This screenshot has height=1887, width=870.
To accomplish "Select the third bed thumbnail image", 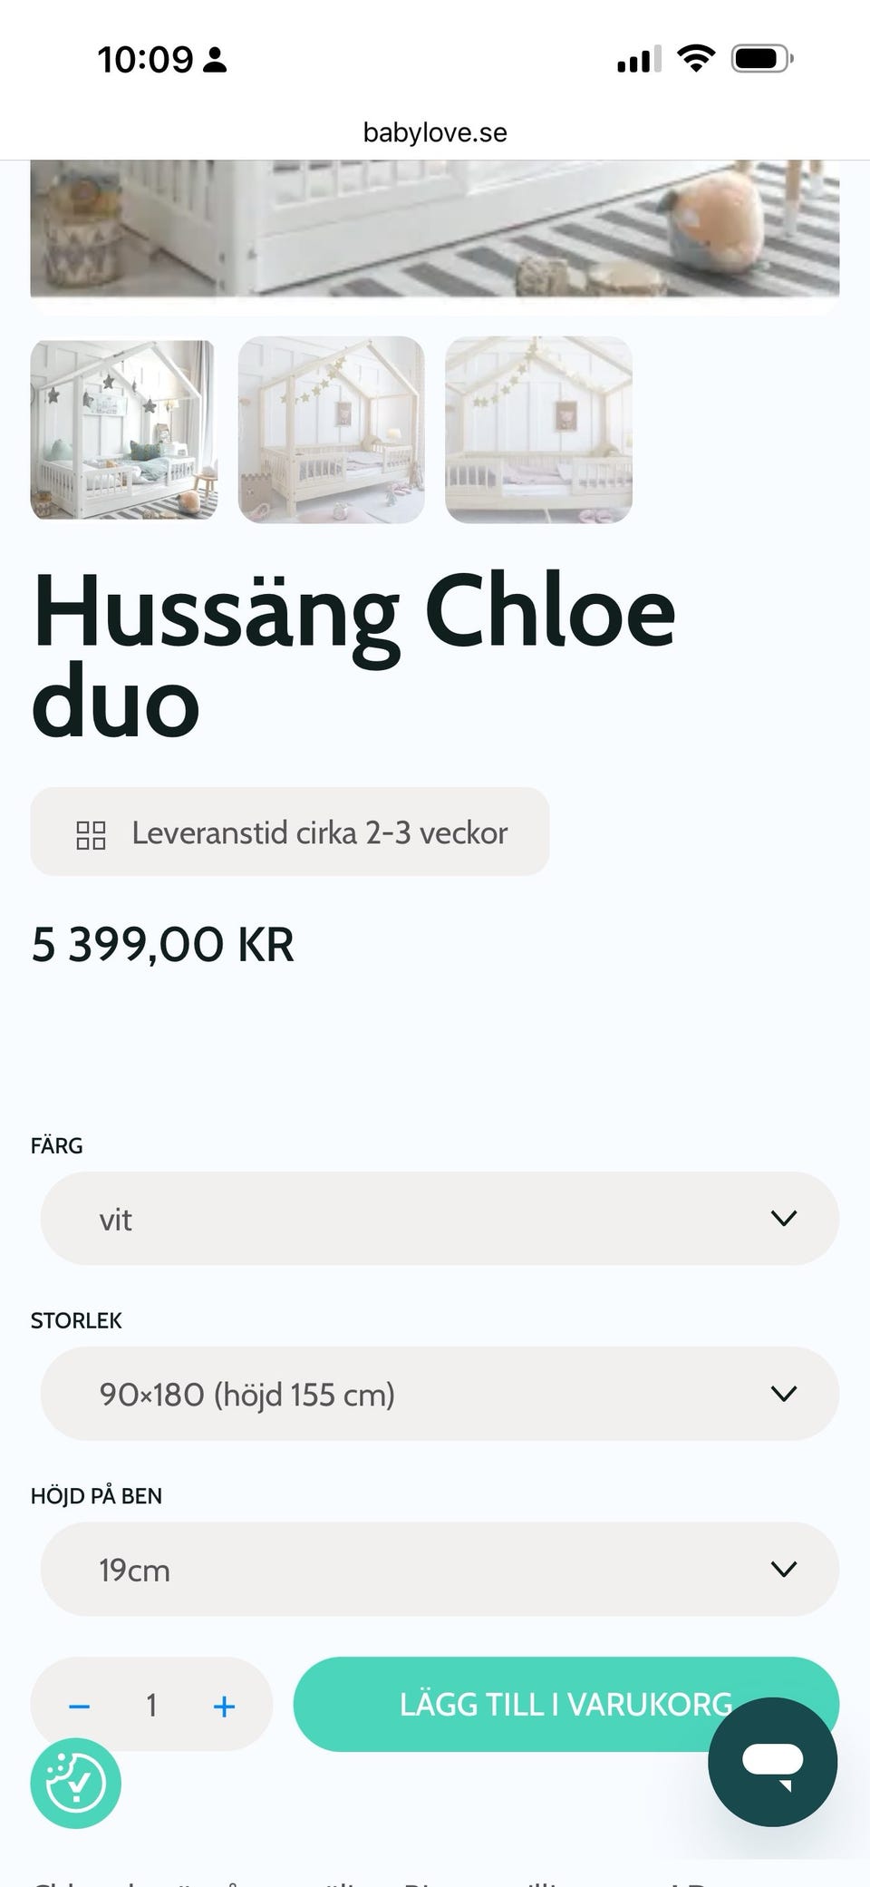I will pyautogui.click(x=538, y=430).
